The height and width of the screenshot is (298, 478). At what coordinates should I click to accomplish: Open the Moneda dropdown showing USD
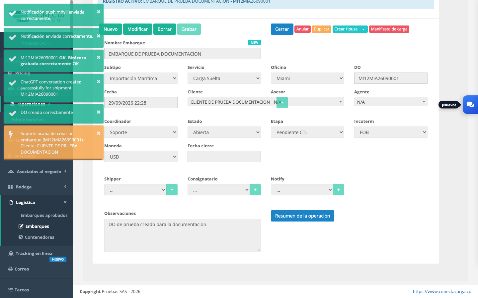click(x=141, y=157)
